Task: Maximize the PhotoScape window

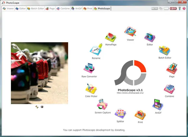Action: 175,2
